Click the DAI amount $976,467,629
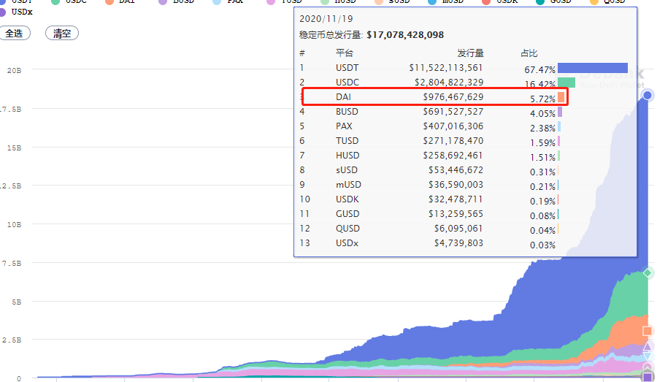 click(x=453, y=97)
